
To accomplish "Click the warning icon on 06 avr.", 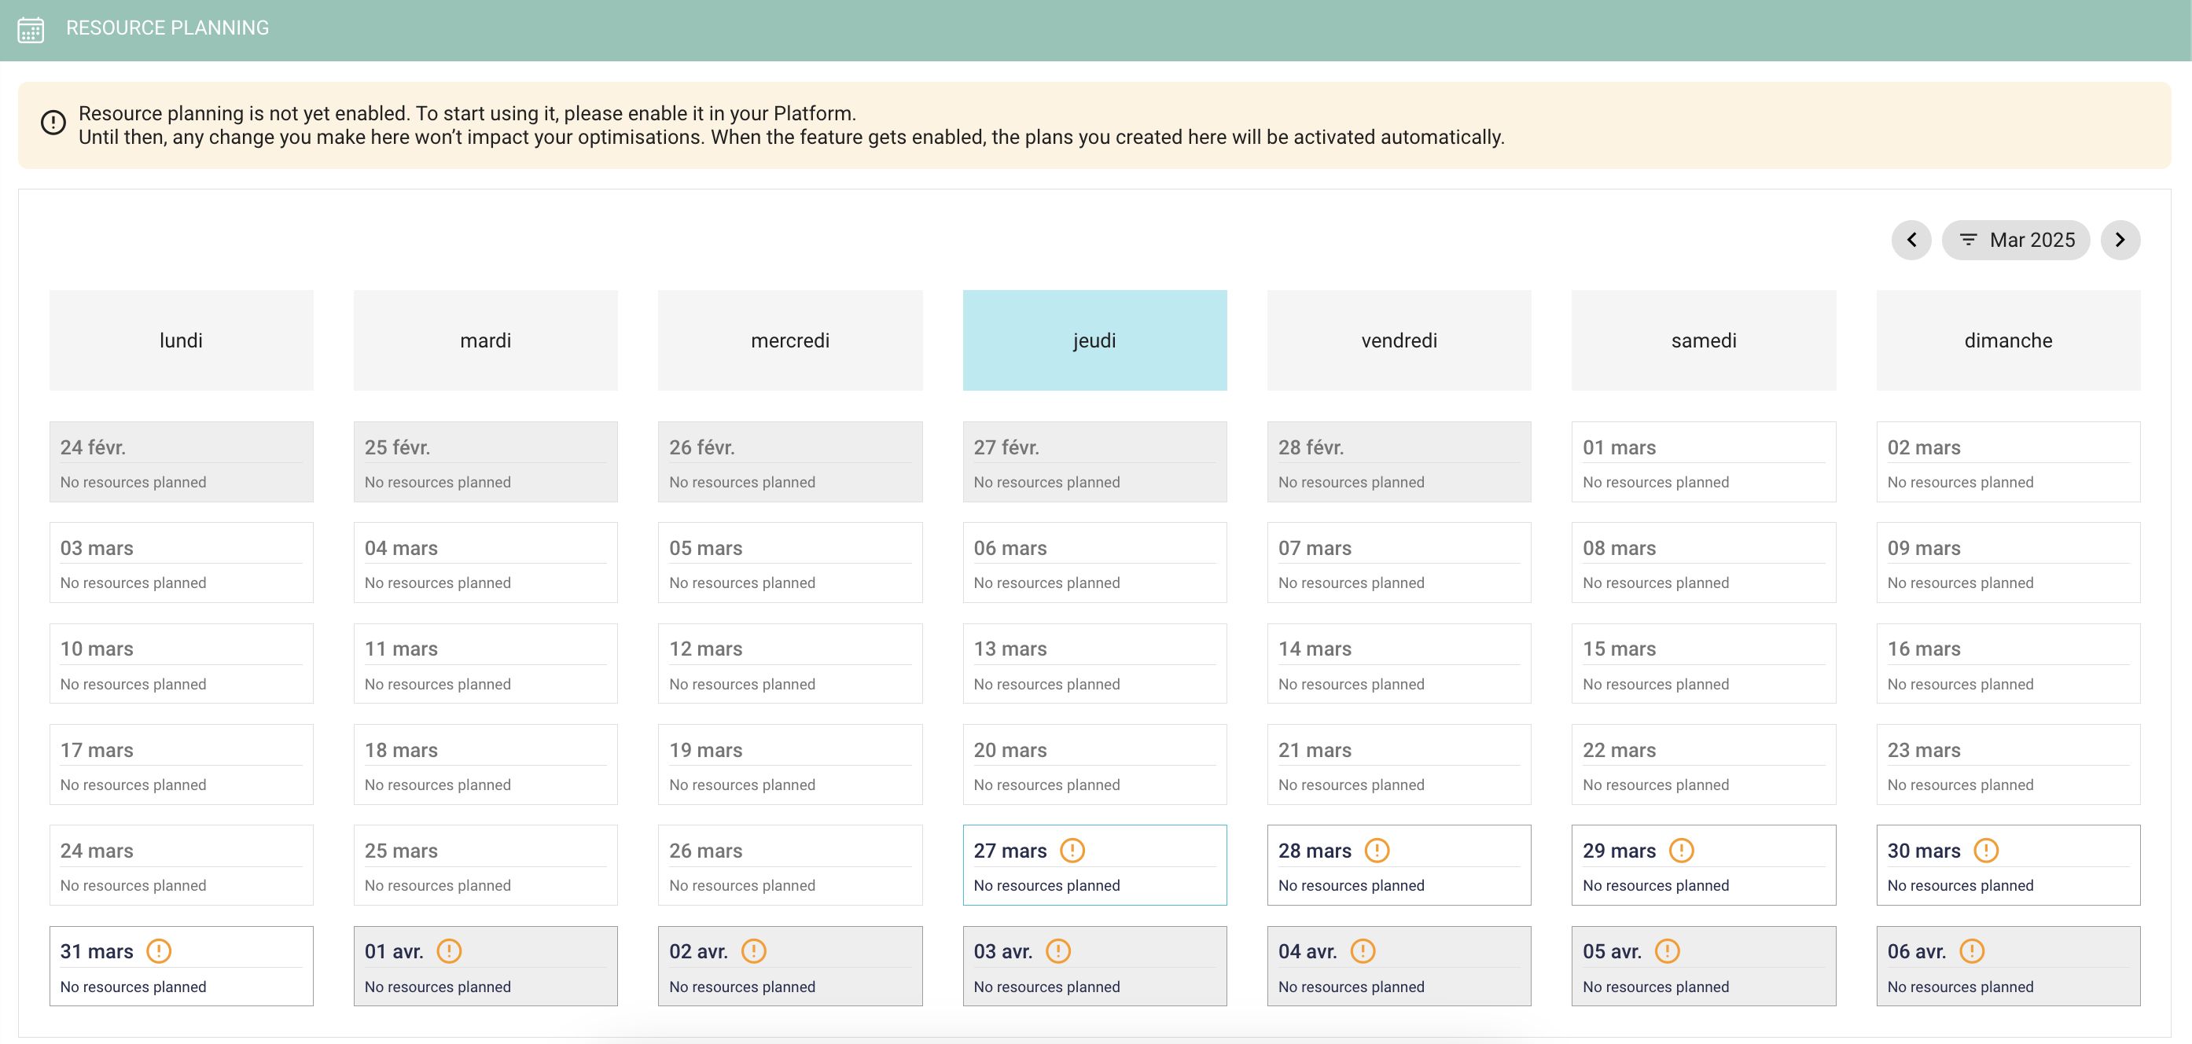I will (x=1973, y=950).
